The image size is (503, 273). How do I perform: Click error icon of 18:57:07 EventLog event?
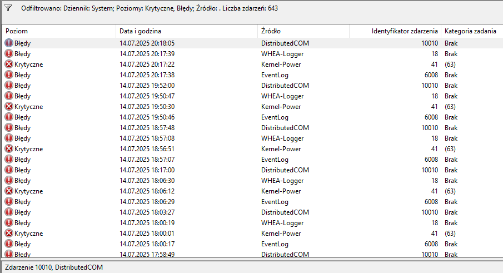point(9,160)
